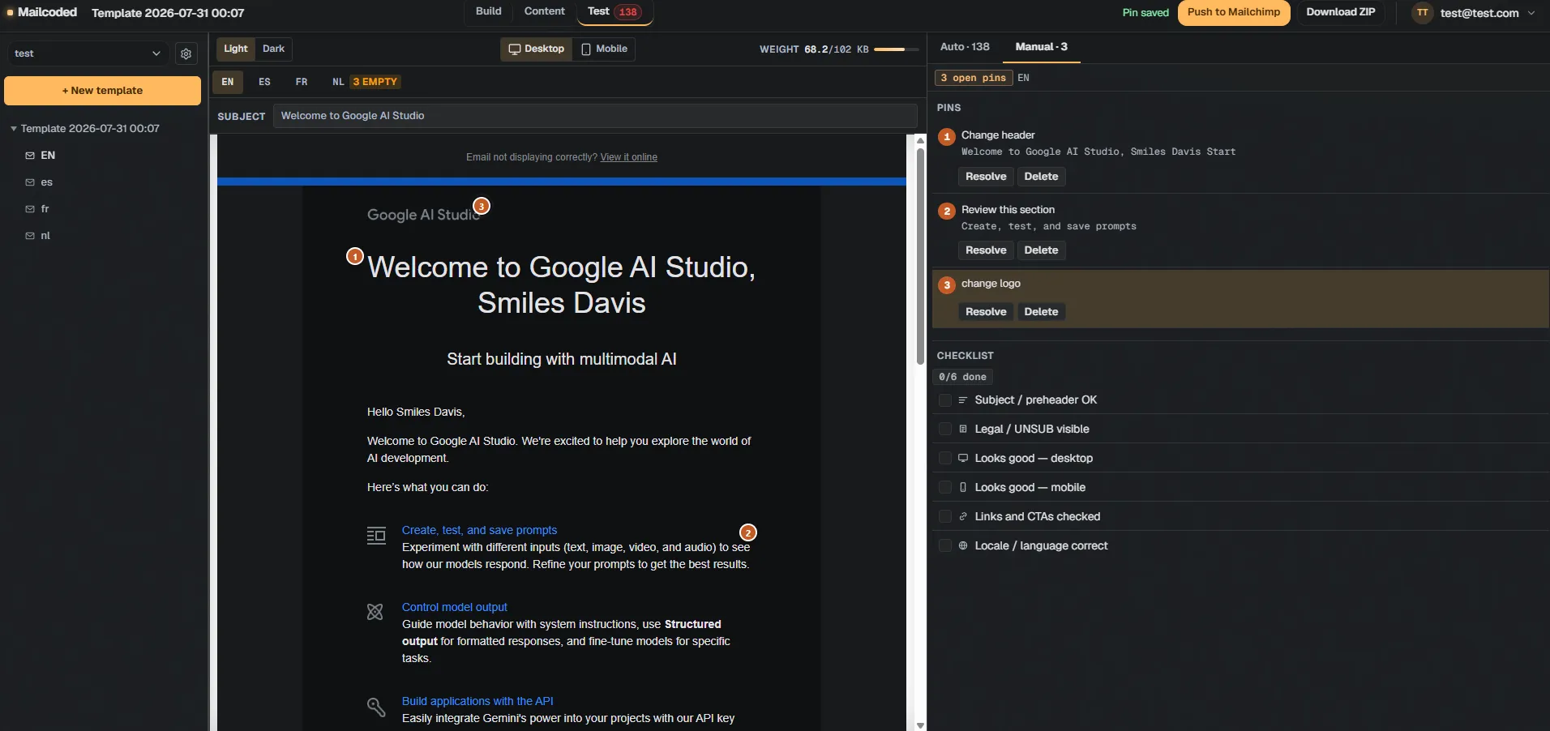Click the TT user avatar
The width and height of the screenshot is (1550, 731).
[x=1423, y=13]
